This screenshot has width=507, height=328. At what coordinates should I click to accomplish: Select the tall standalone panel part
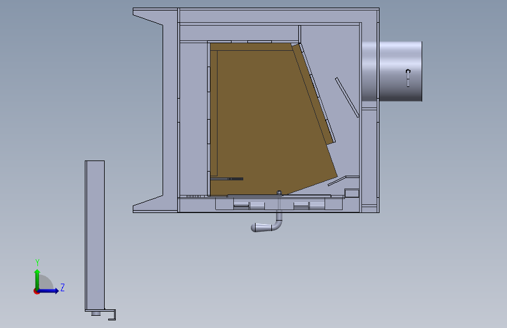point(95,236)
